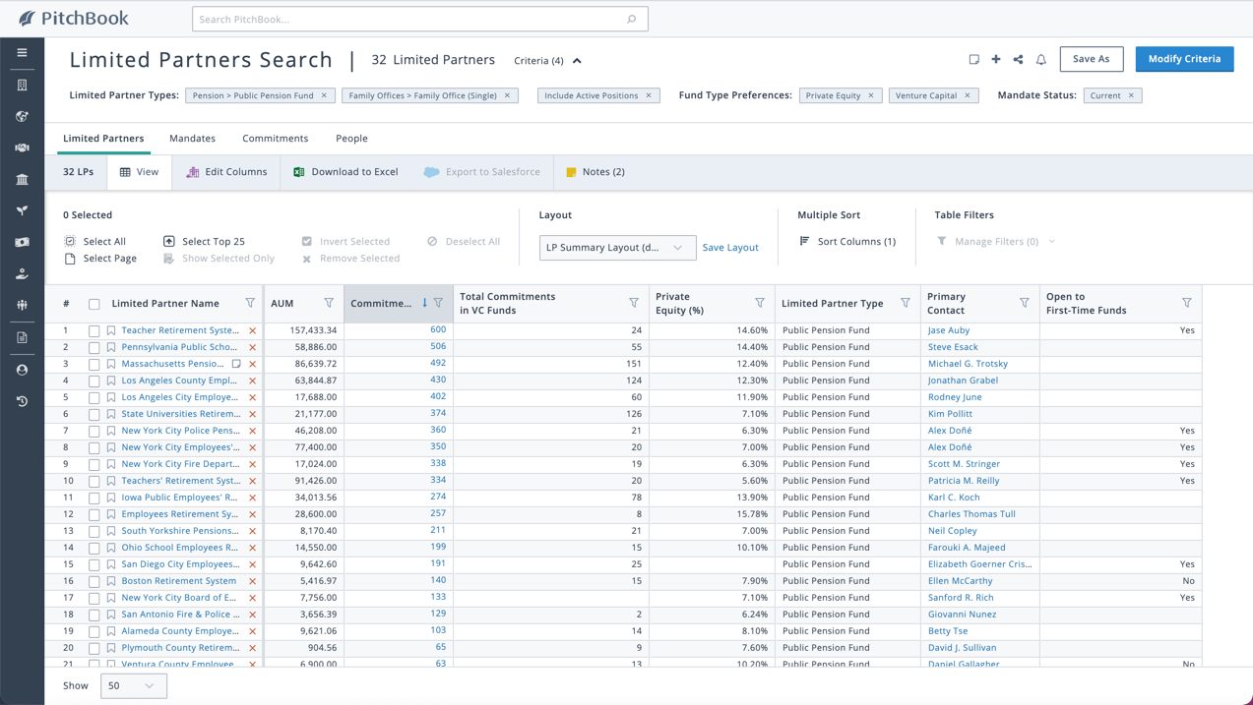Open Notes (2)

(595, 172)
